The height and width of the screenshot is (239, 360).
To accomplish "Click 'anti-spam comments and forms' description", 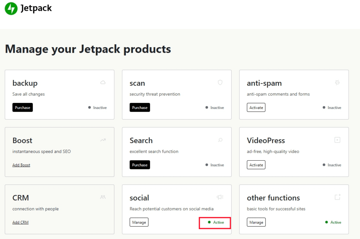I will (x=278, y=94).
